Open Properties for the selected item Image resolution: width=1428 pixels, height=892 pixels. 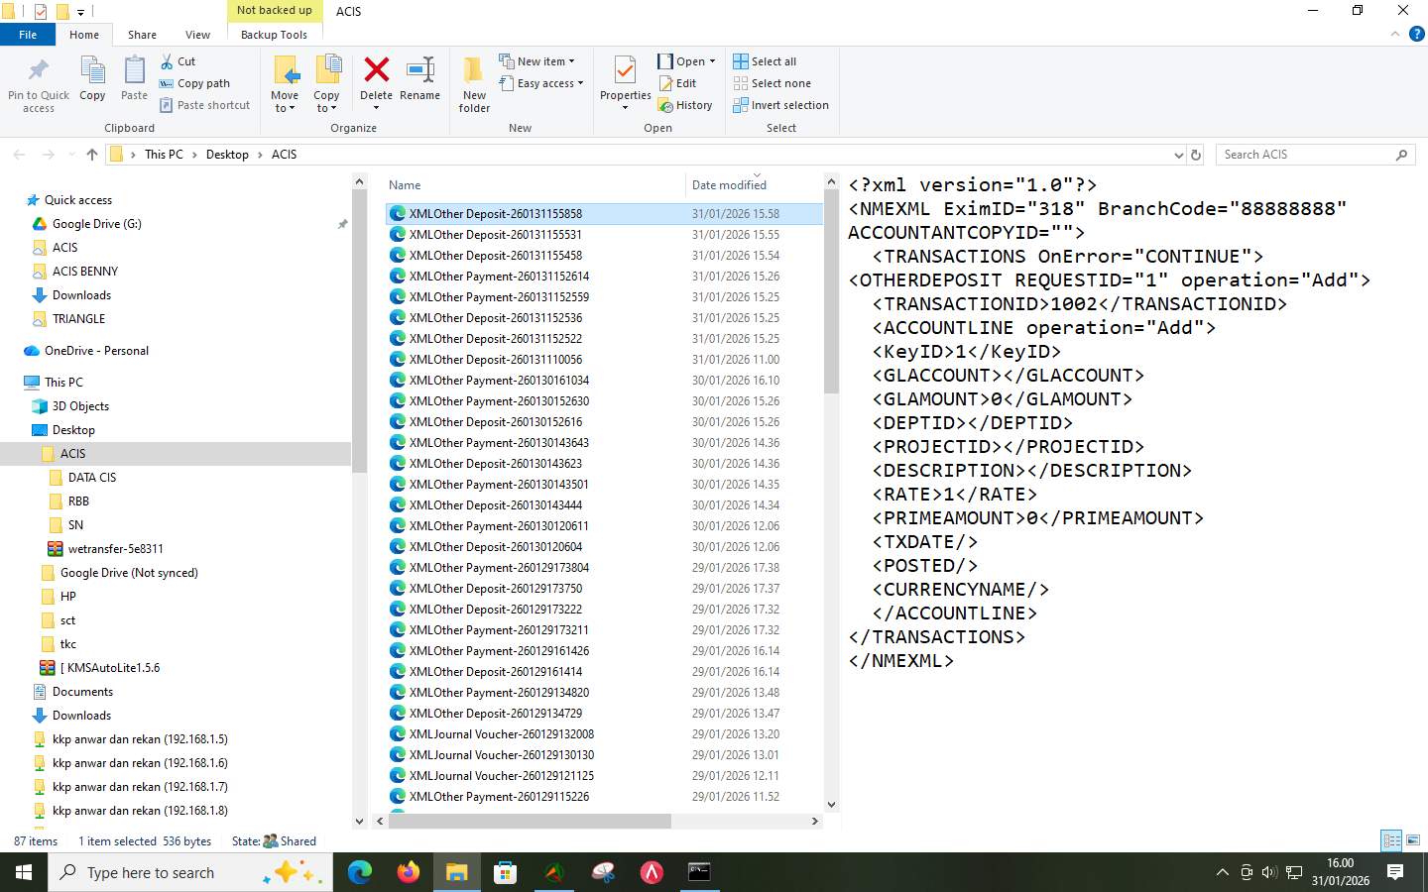pos(625,84)
